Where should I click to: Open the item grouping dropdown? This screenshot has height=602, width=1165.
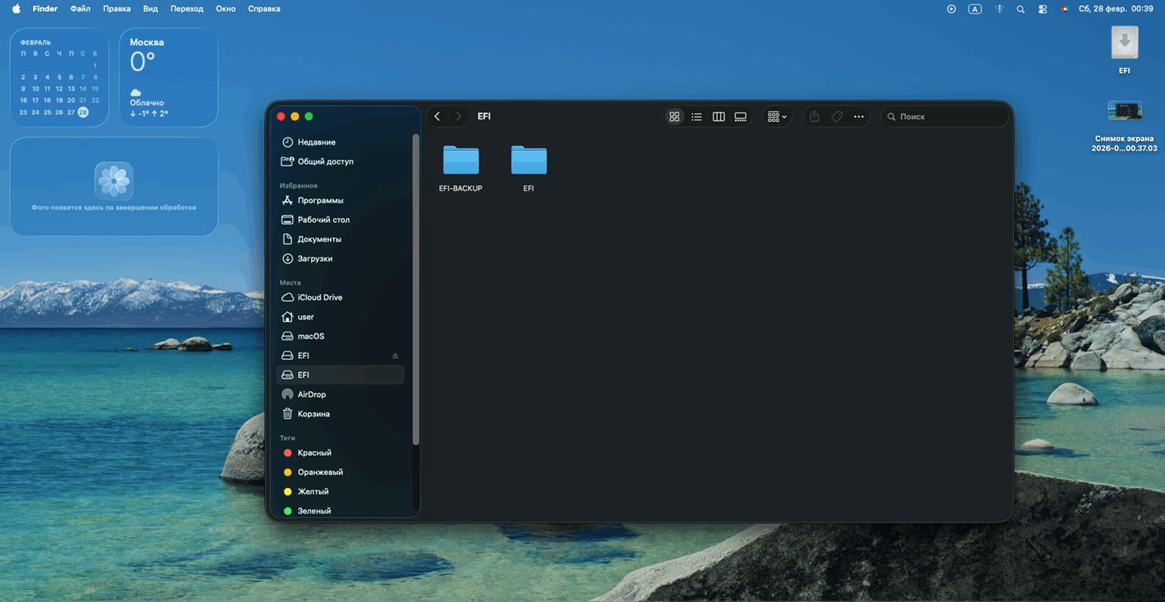tap(777, 116)
